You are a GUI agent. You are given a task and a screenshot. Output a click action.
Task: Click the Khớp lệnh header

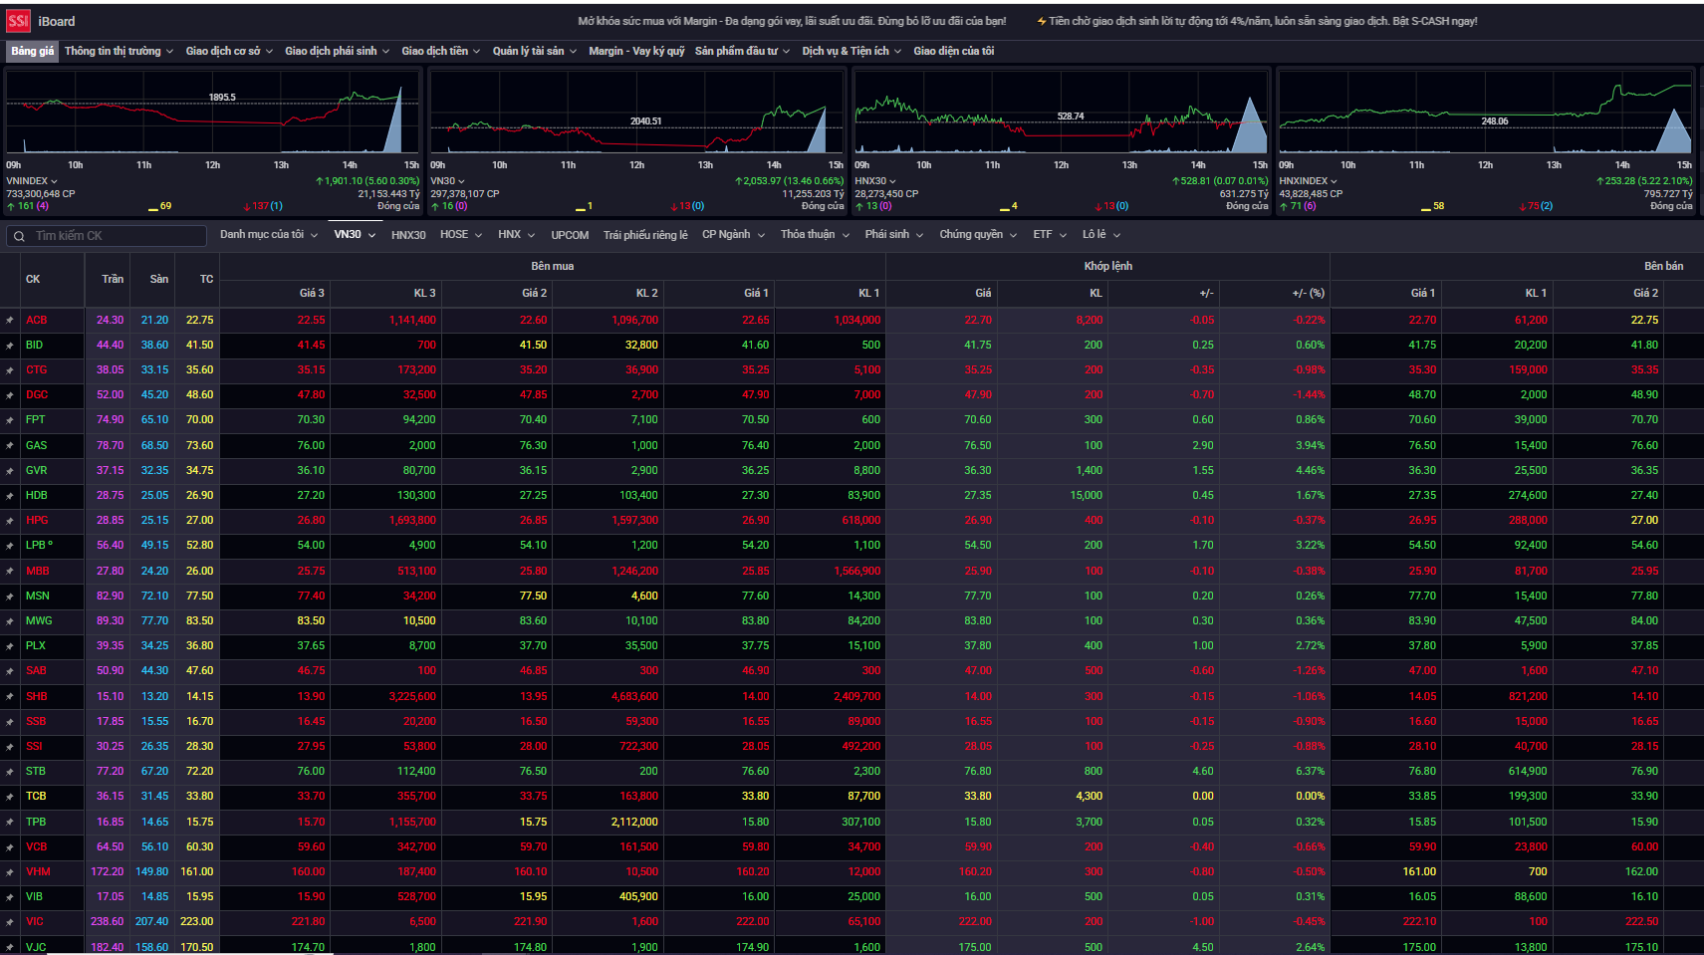pyautogui.click(x=1107, y=266)
